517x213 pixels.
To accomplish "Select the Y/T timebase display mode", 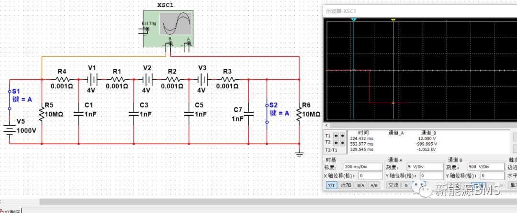I will (x=332, y=185).
